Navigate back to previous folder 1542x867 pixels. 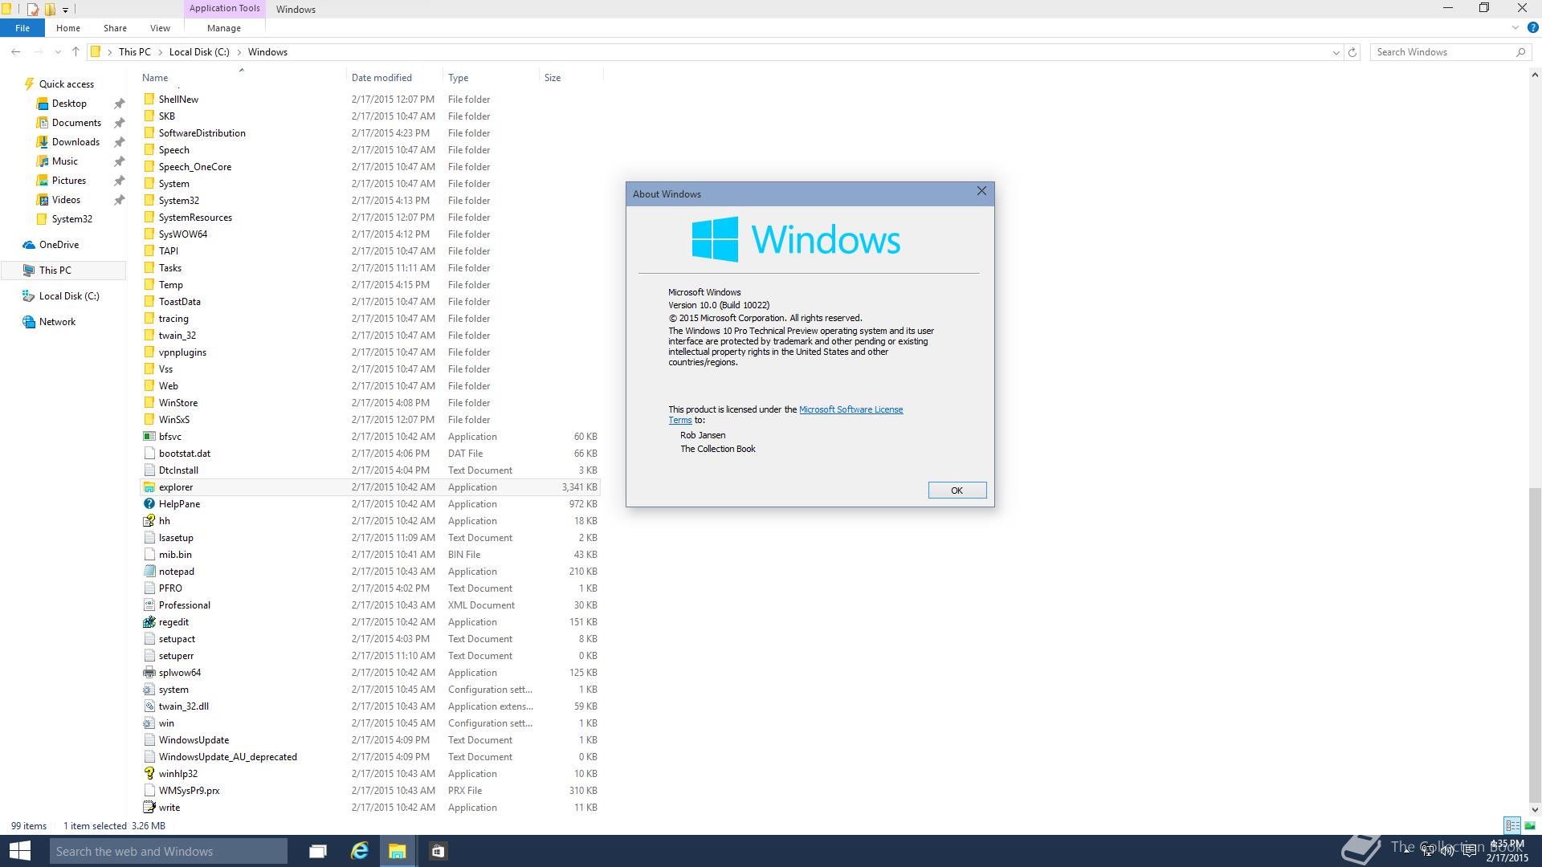point(16,51)
